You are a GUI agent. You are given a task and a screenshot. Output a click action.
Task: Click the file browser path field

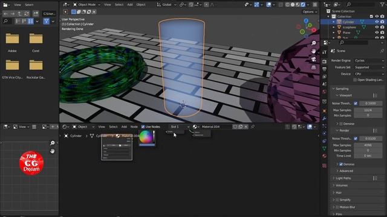coord(49,13)
